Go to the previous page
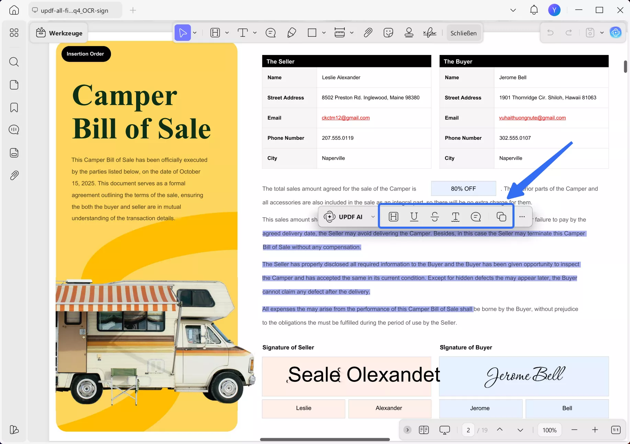Viewport: 630px width, 444px height. [x=500, y=430]
